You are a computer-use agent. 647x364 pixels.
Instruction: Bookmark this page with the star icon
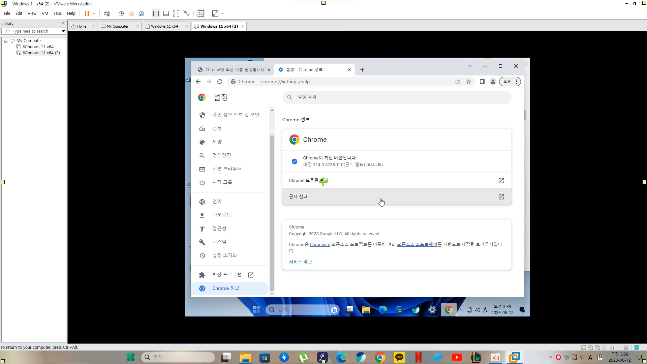tap(469, 82)
